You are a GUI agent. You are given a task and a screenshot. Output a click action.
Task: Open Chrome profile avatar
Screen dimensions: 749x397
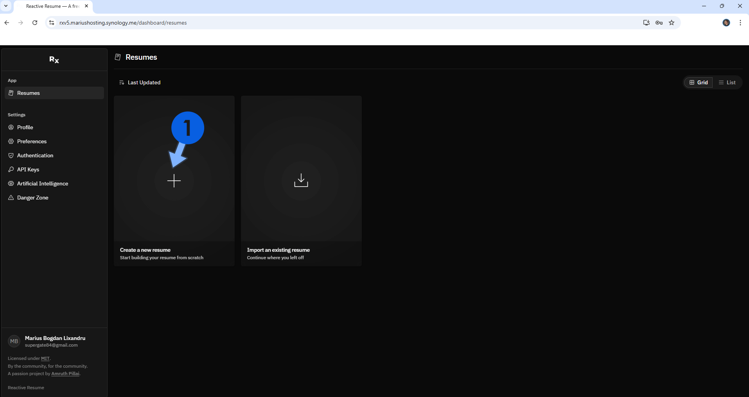pos(726,23)
